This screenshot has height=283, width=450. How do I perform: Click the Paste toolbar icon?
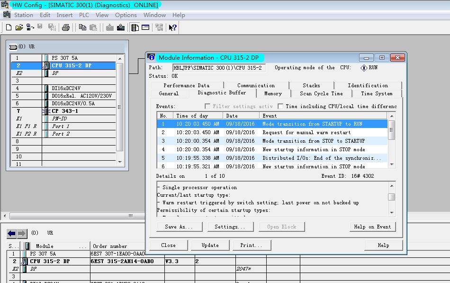[93, 27]
